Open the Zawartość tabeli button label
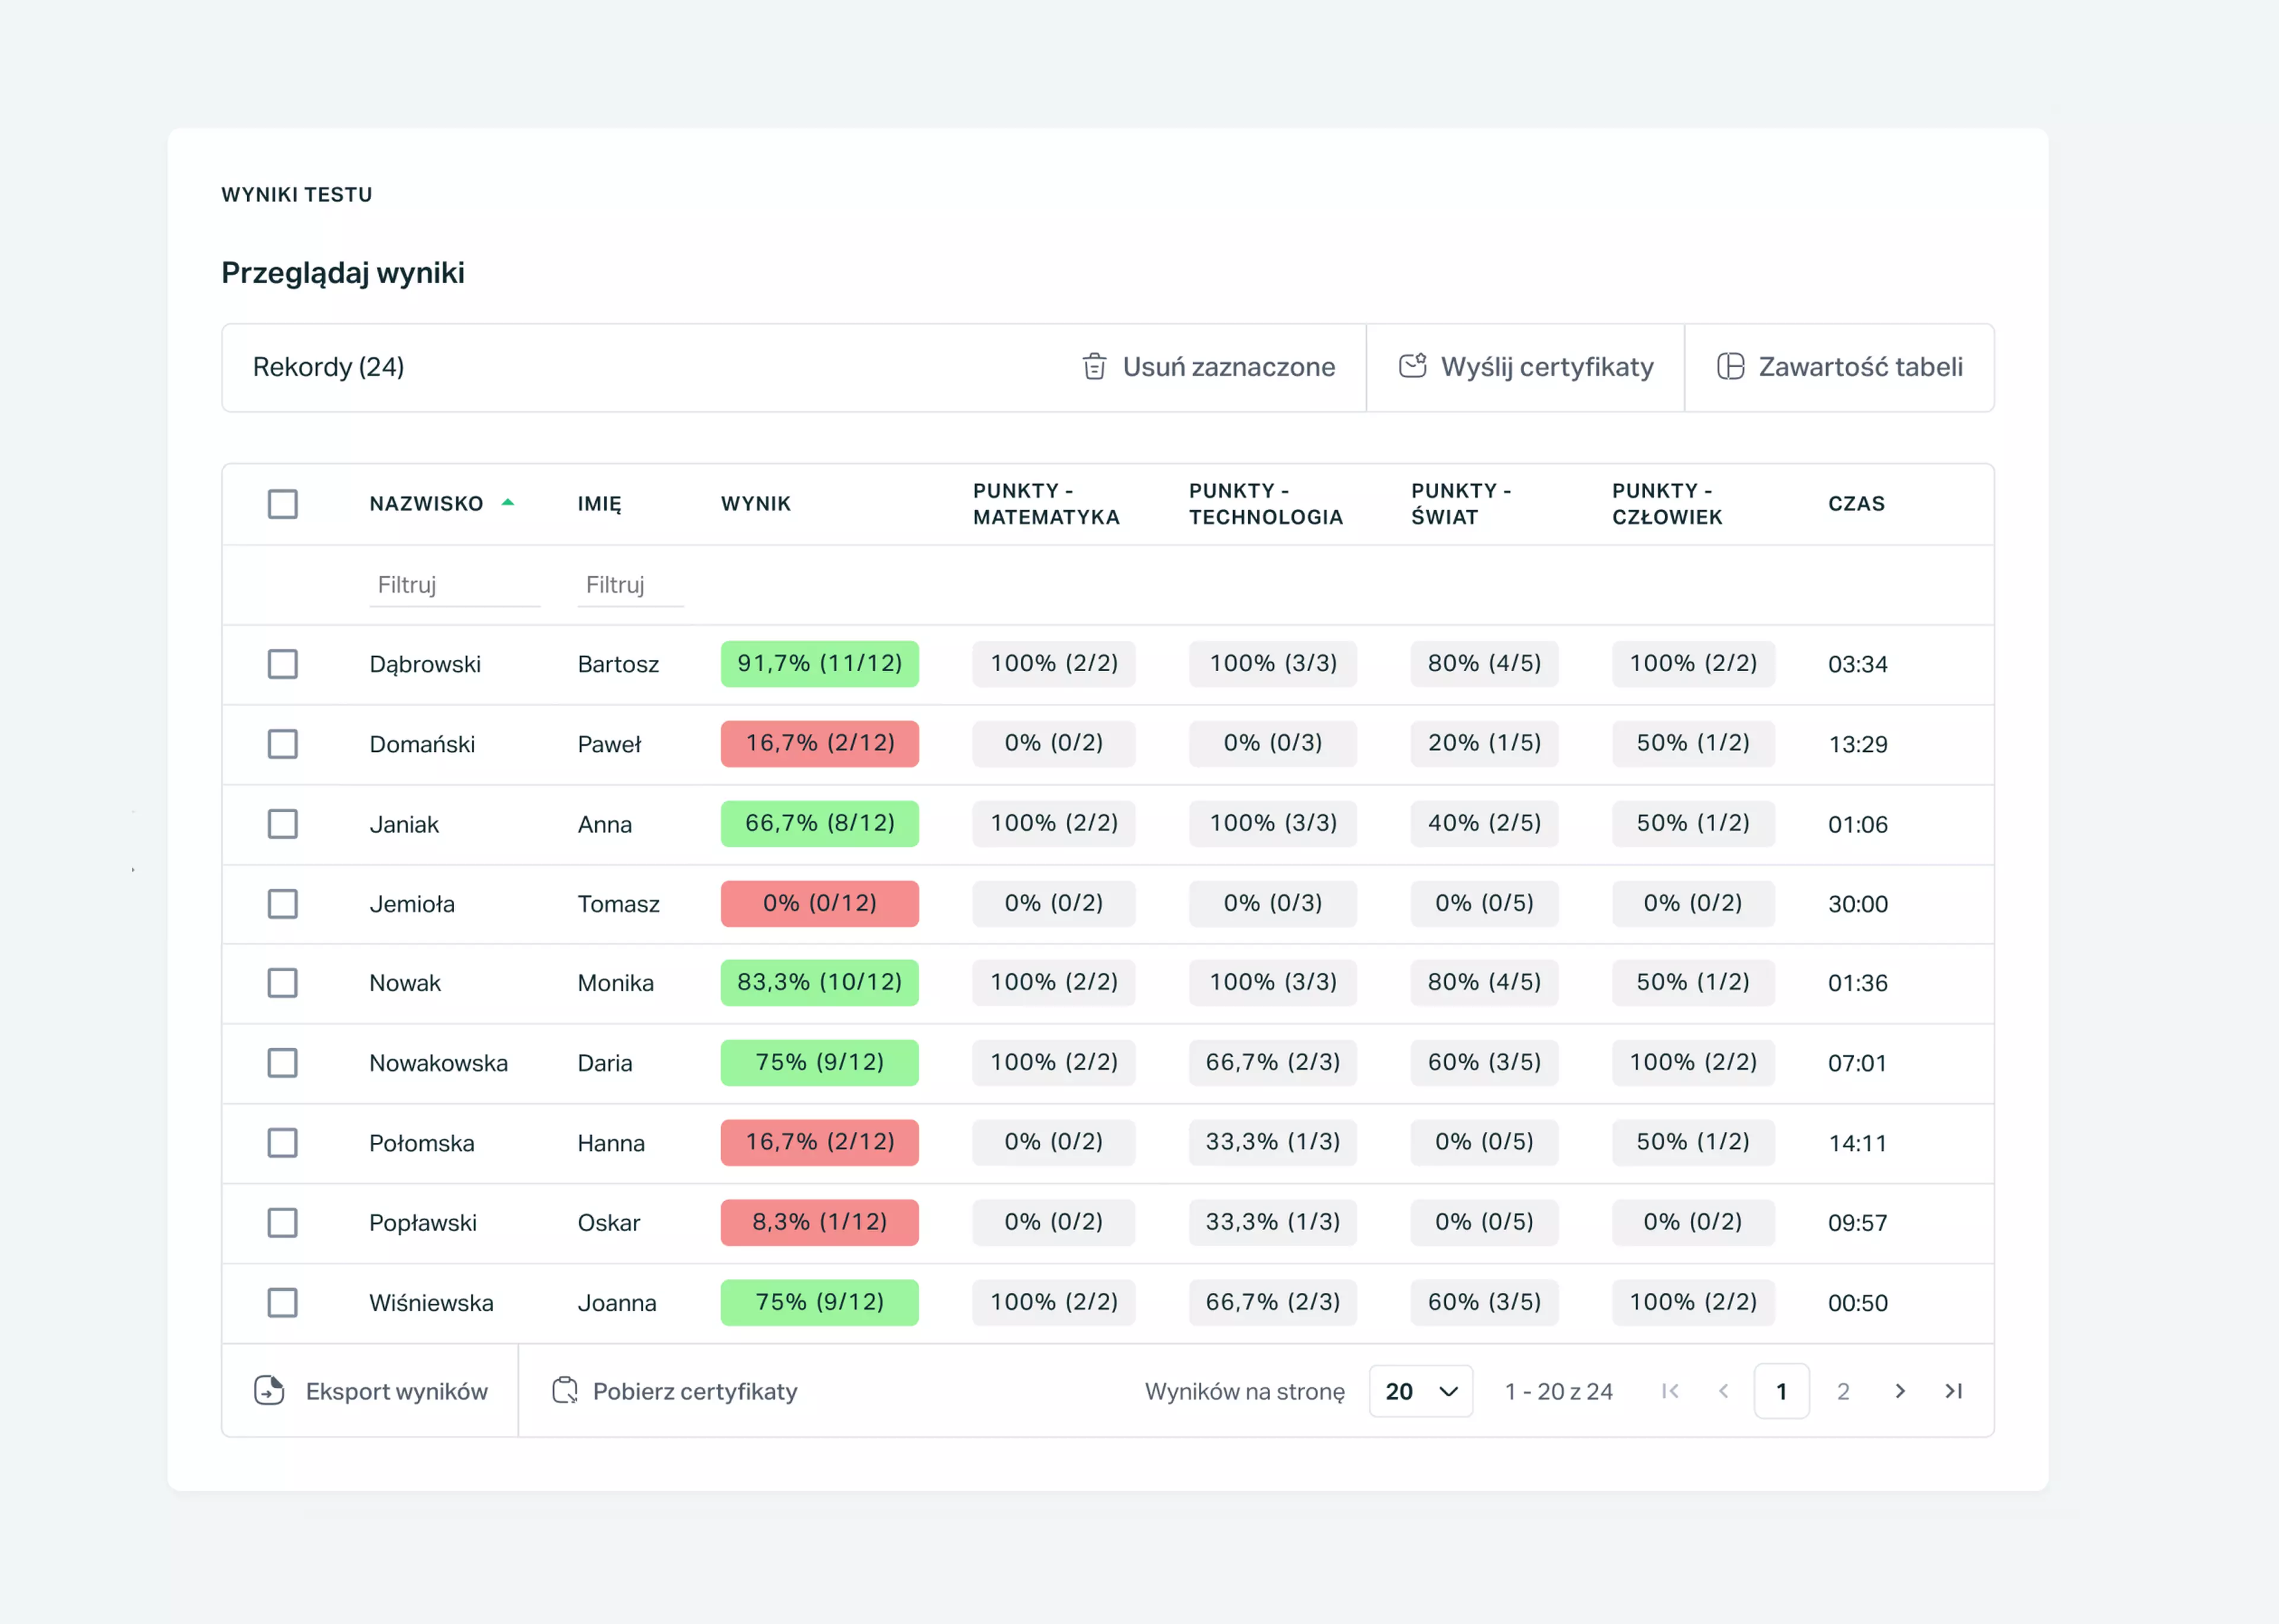Image resolution: width=2279 pixels, height=1624 pixels. (1861, 367)
